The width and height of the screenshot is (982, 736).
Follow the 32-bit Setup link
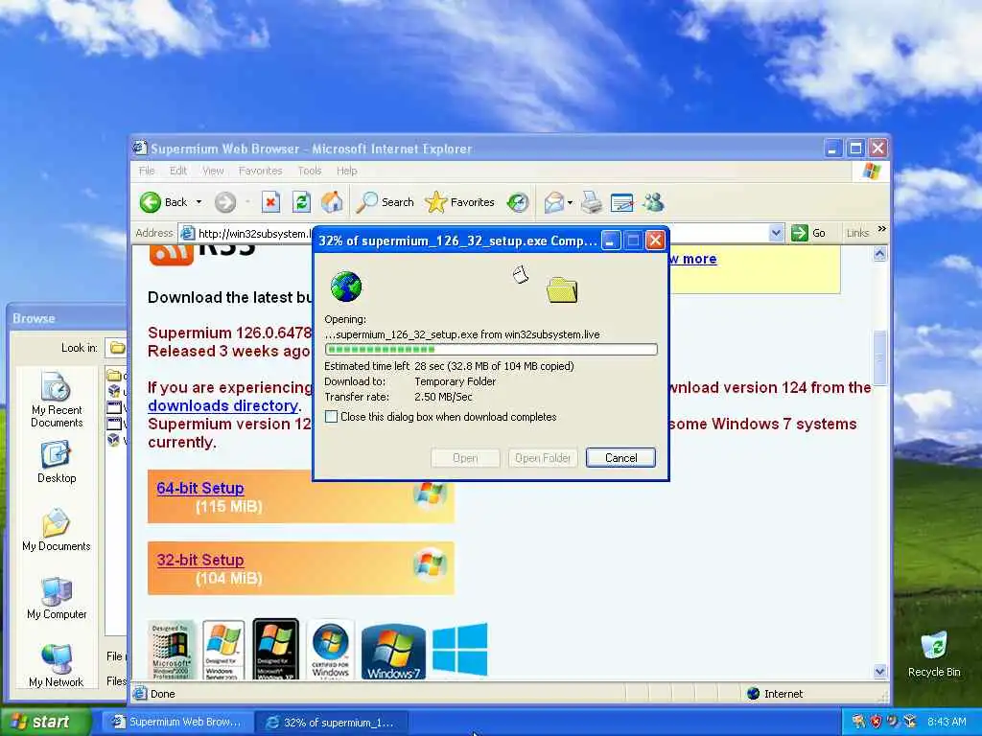[199, 560]
